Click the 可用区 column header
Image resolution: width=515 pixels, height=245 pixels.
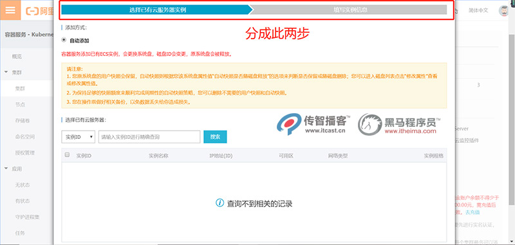[286, 156]
